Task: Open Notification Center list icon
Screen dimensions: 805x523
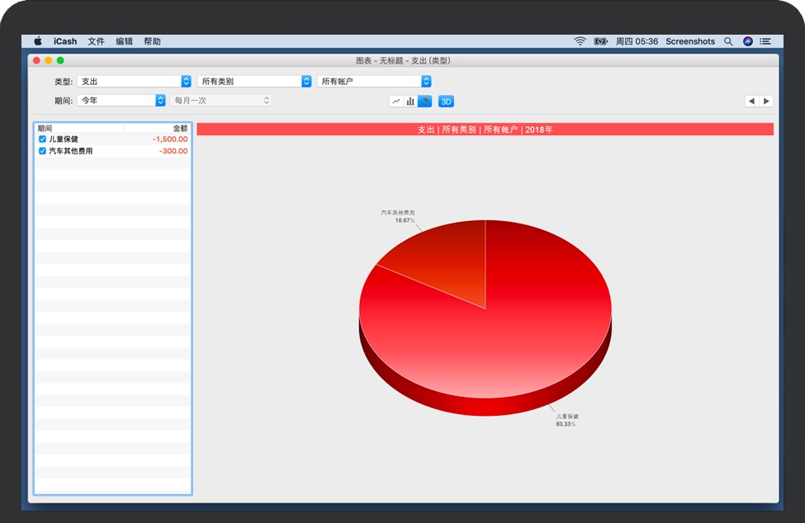Action: point(766,41)
